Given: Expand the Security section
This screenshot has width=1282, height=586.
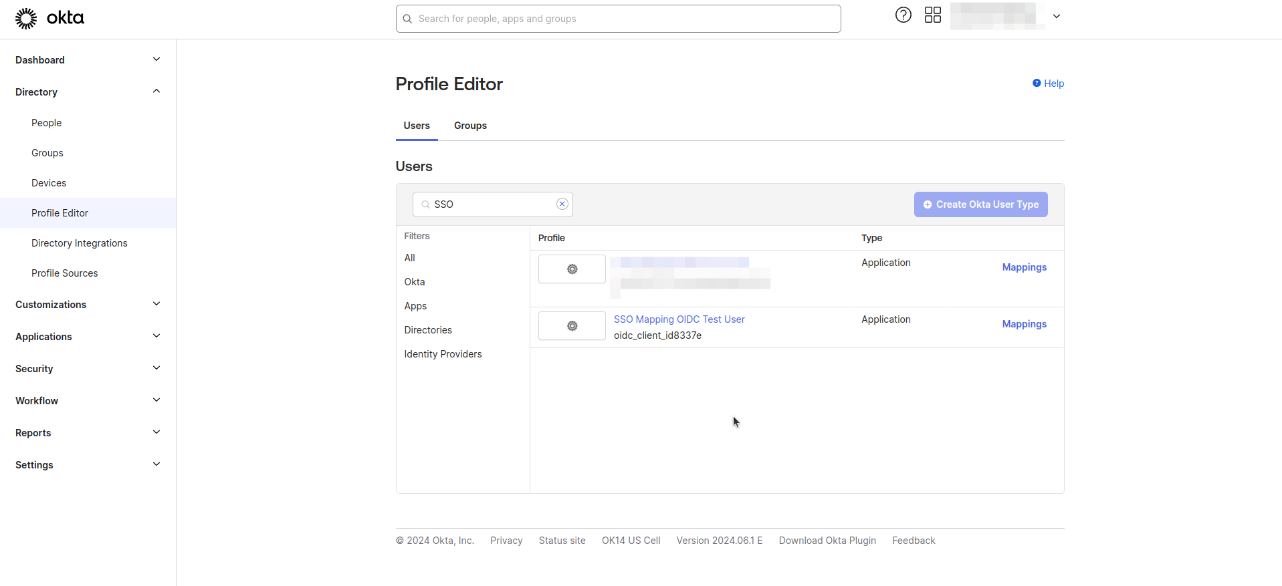Looking at the screenshot, I should (88, 368).
